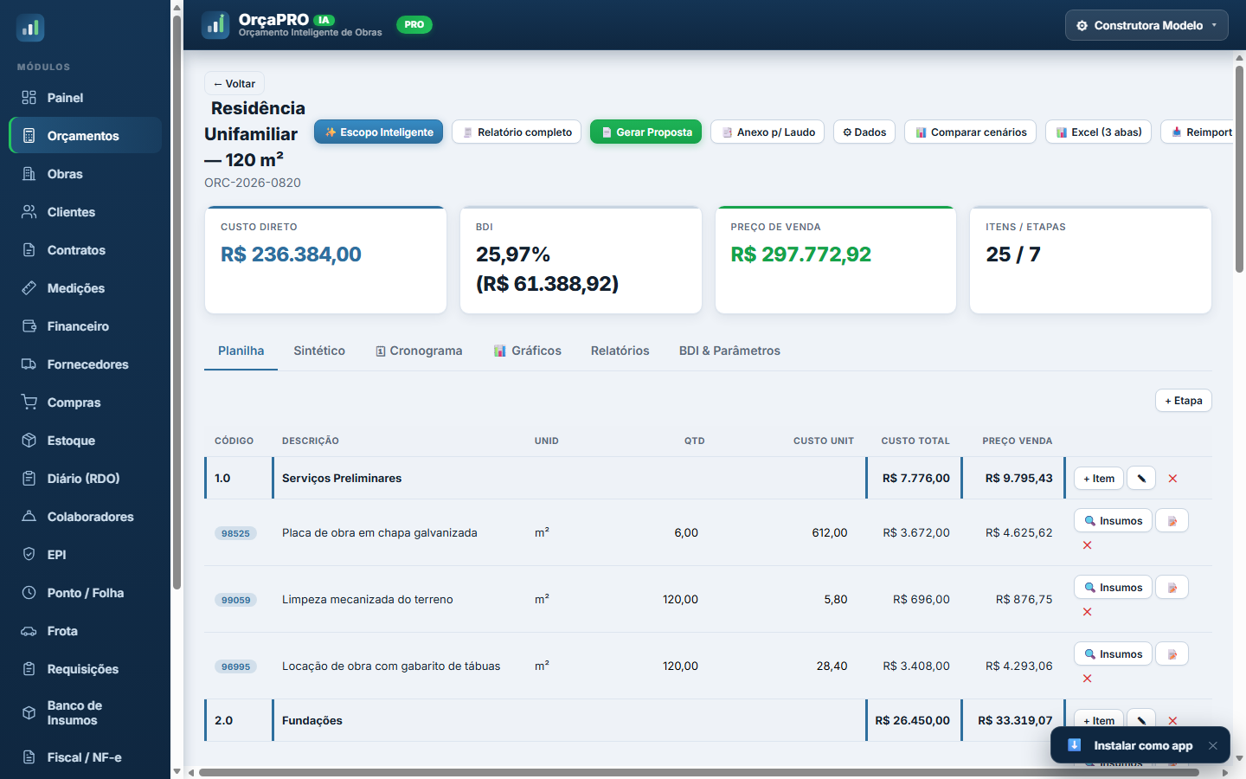Expand the Construtora Modelo company dropdown
This screenshot has height=779, width=1246.
(1147, 25)
